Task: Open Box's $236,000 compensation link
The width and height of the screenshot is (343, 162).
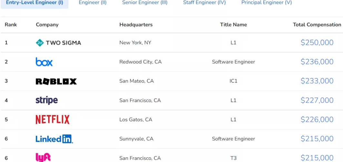Action: pyautogui.click(x=317, y=62)
